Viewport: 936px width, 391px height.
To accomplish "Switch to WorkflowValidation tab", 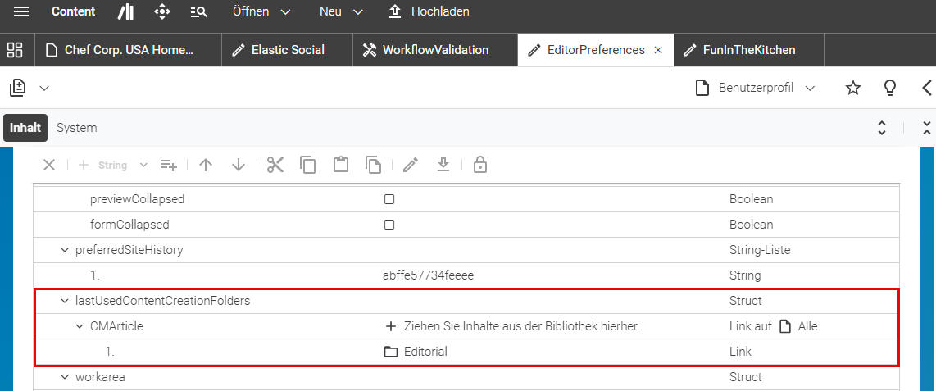I will [x=435, y=50].
